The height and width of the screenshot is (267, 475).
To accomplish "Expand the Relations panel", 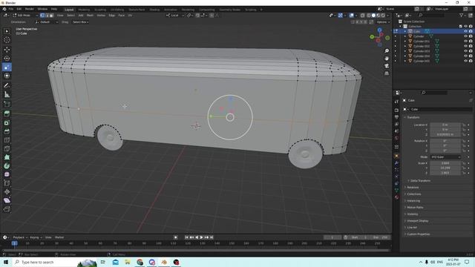I will click(413, 188).
